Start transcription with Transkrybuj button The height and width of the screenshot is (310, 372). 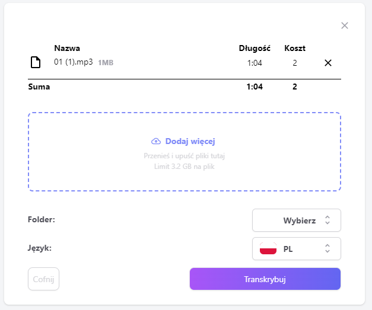265,279
